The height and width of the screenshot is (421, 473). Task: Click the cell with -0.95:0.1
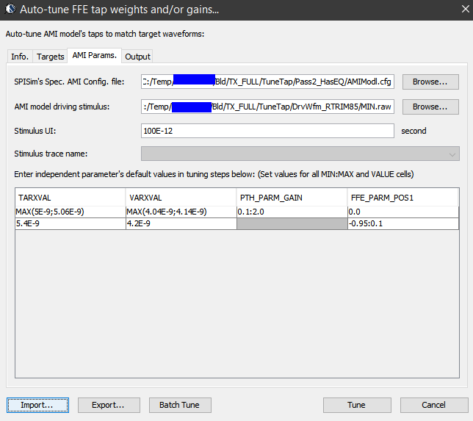pos(402,223)
